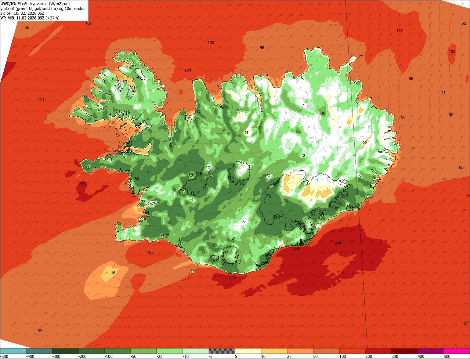
Task: Click the value "16" in the yellow patch
Action: pos(113,273)
